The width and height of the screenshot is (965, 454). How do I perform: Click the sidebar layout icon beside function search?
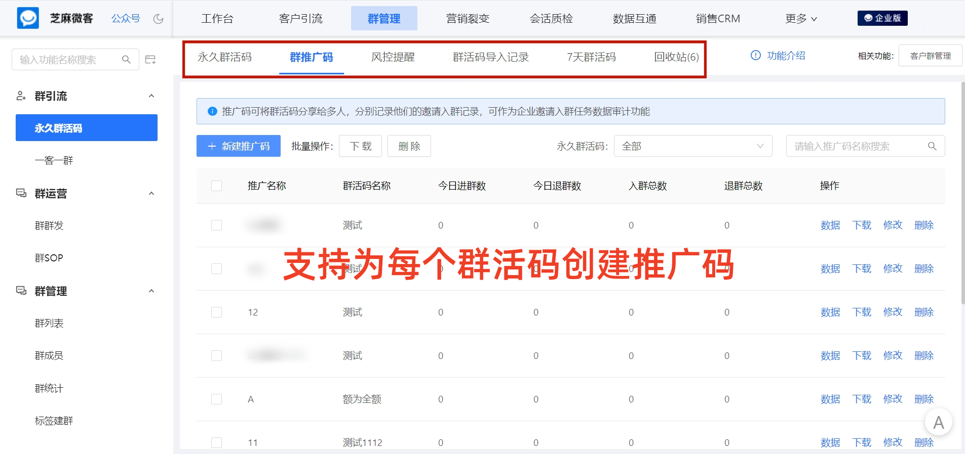(150, 60)
